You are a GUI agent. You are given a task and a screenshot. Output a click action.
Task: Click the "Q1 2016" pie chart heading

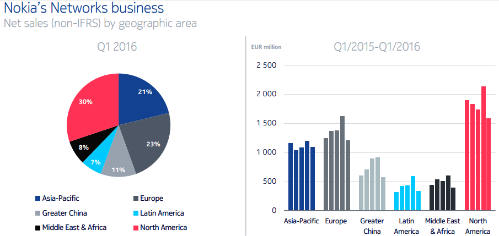117,47
